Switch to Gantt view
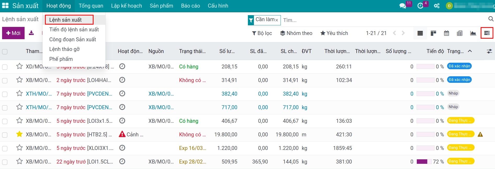The width and height of the screenshot is (495, 169). (x=487, y=33)
